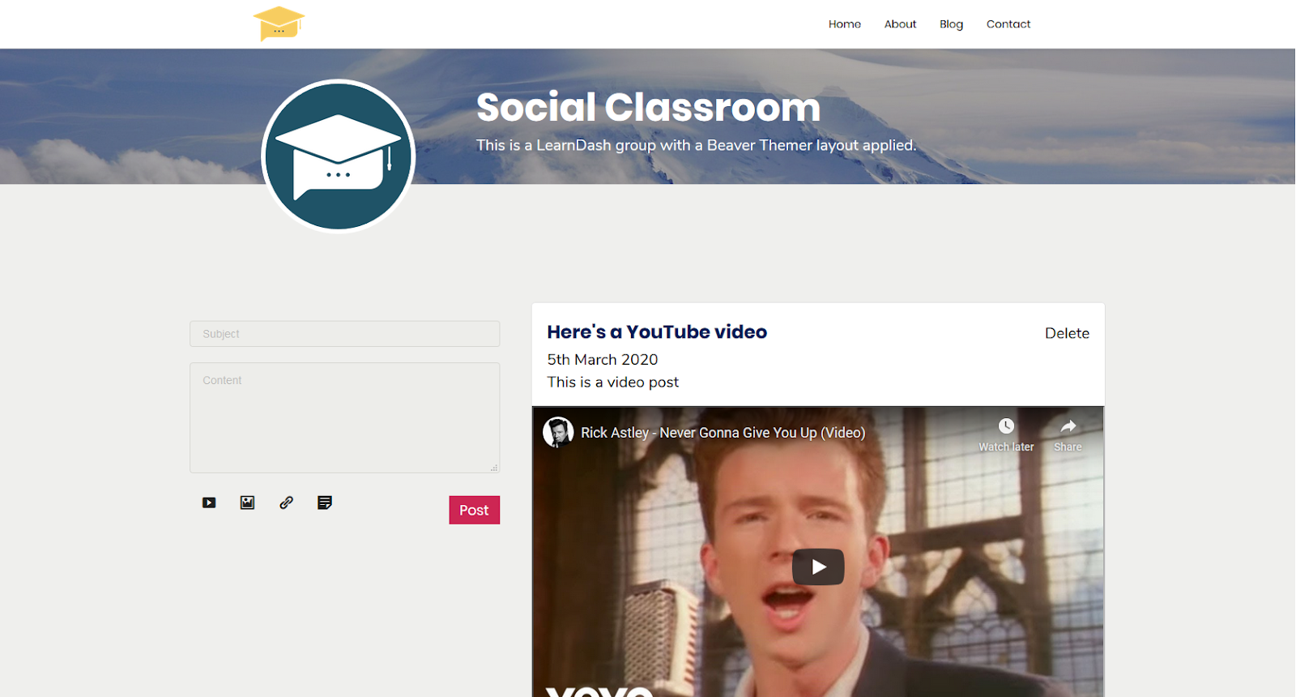Click inside the Content text area
Viewport: 1296px width, 697px height.
click(344, 417)
